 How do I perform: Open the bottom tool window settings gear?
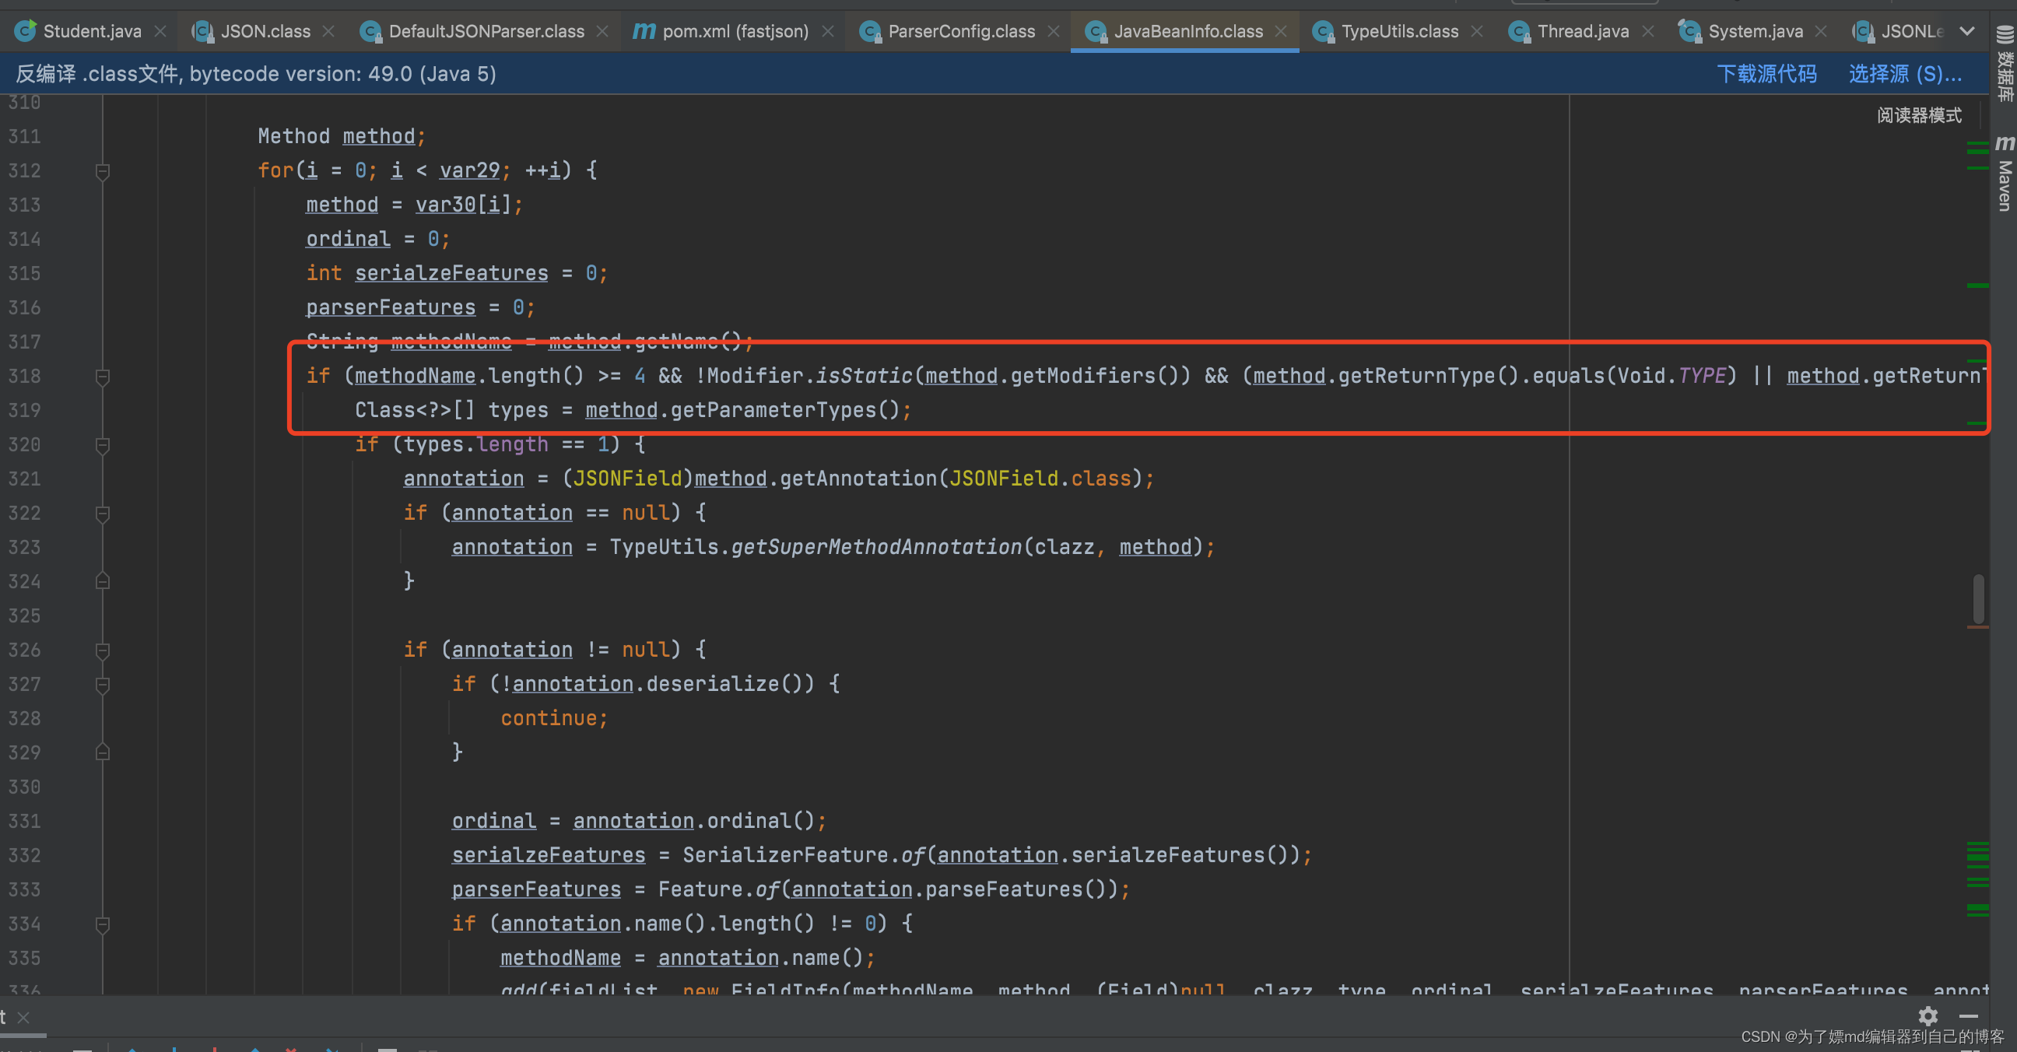tap(1928, 1016)
